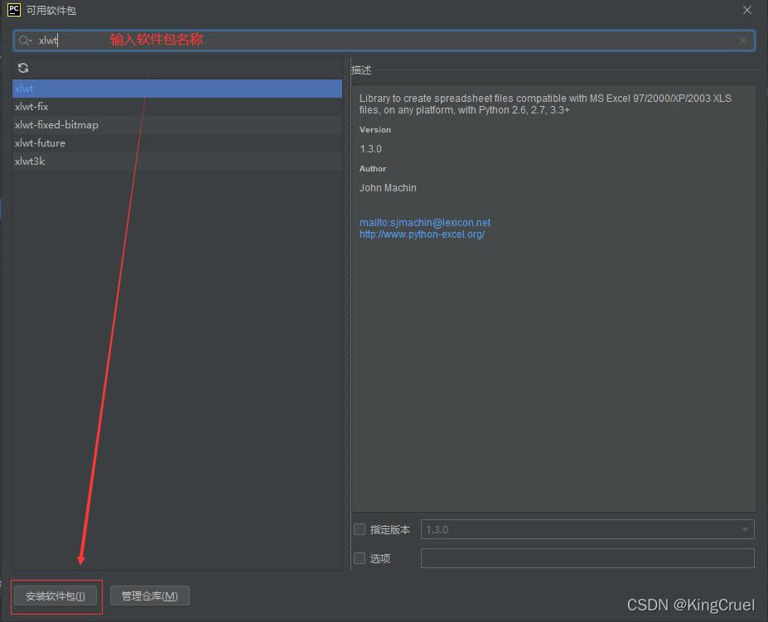Screen dimensions: 768x622
Task: Click the Manage Repositories button
Action: [149, 596]
